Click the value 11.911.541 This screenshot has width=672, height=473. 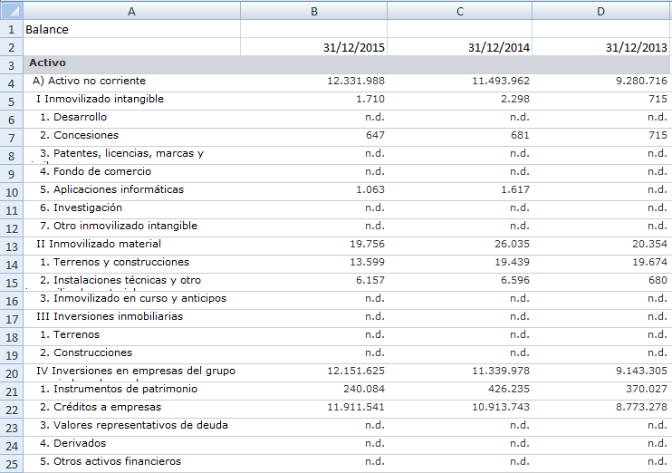click(356, 407)
